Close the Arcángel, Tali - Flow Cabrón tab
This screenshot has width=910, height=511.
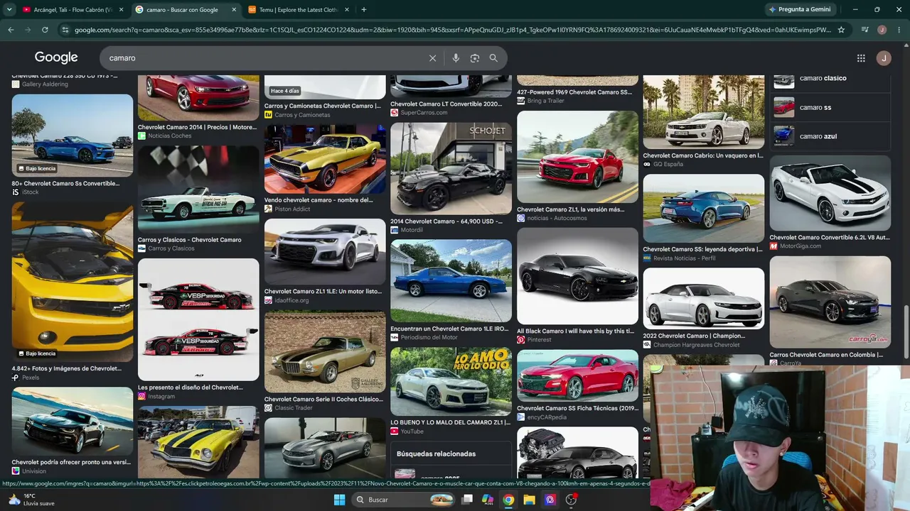(121, 10)
